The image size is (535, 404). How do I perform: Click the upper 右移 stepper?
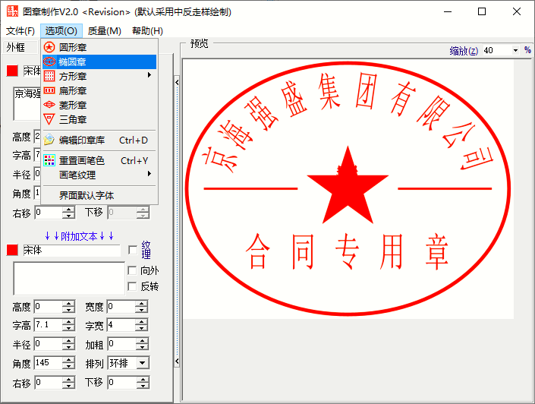click(x=68, y=213)
